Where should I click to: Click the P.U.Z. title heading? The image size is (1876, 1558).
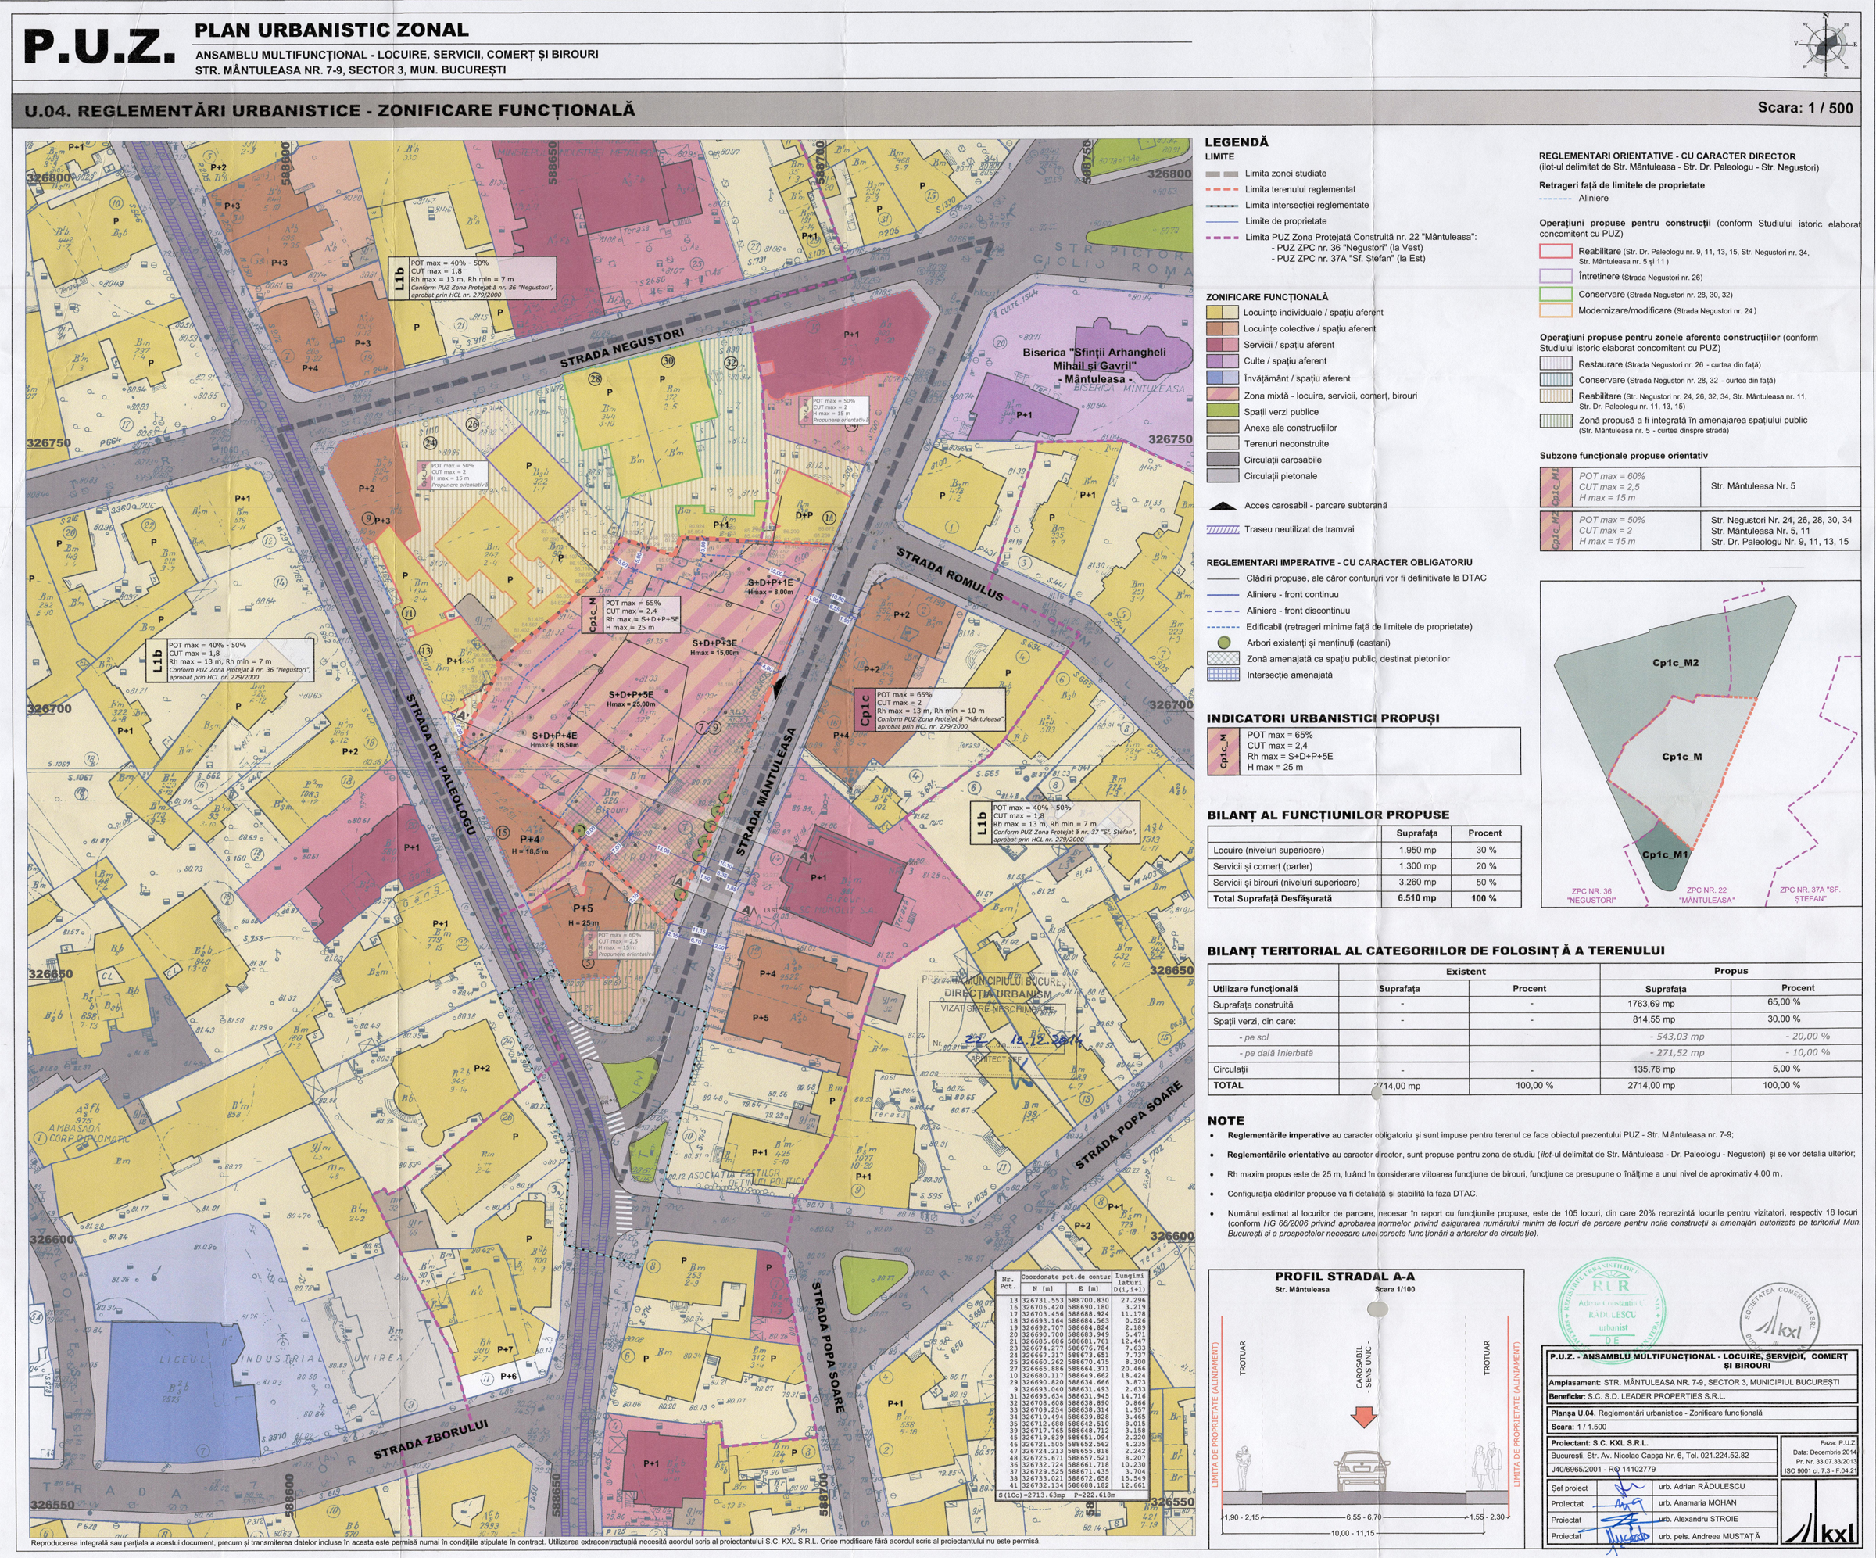point(99,46)
